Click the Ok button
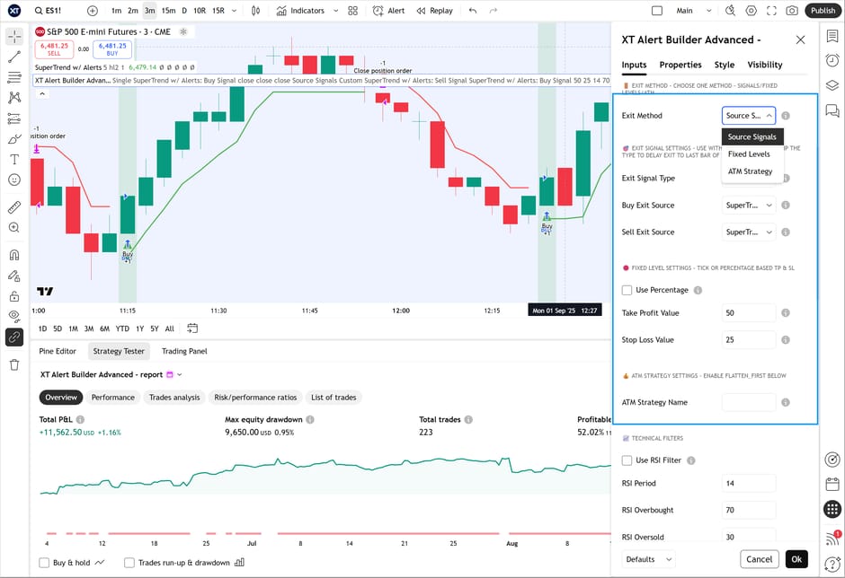845x578 pixels. point(796,559)
